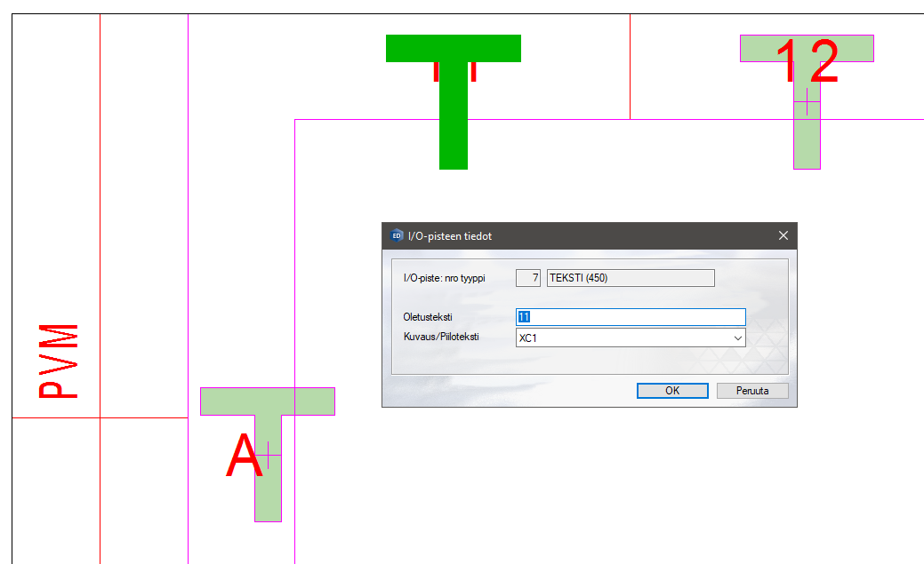Click the I/O point number field showing 7

pos(528,278)
